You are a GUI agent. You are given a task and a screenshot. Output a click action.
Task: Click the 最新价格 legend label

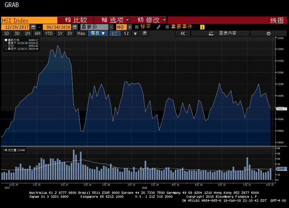pyautogui.click(x=13, y=40)
